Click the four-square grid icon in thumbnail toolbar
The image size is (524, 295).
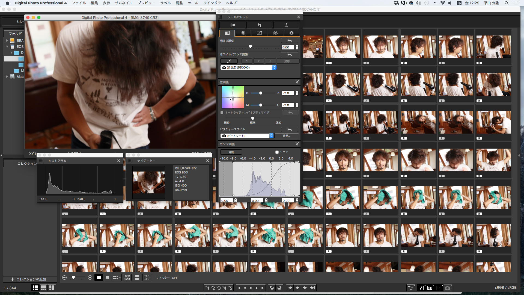(137, 278)
